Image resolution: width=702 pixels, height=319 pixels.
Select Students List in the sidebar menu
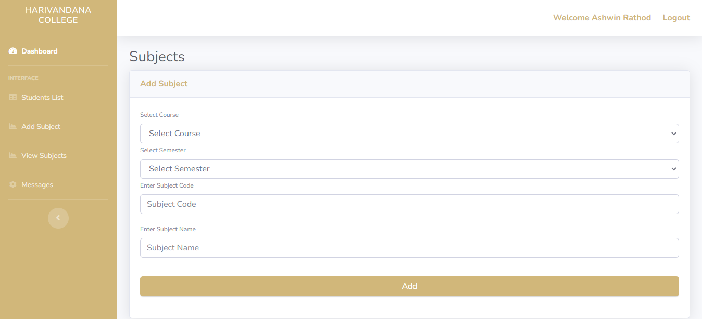[42, 97]
